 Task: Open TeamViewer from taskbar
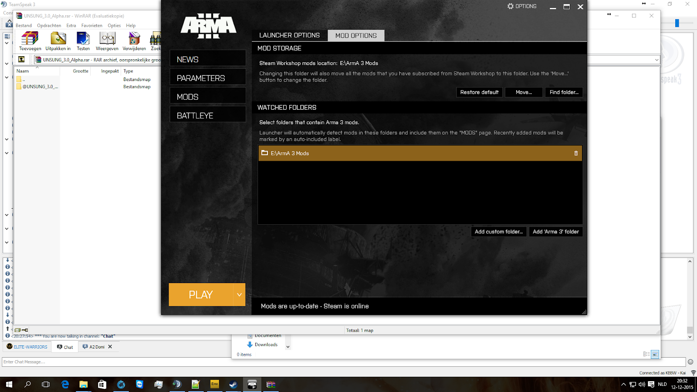(x=139, y=384)
